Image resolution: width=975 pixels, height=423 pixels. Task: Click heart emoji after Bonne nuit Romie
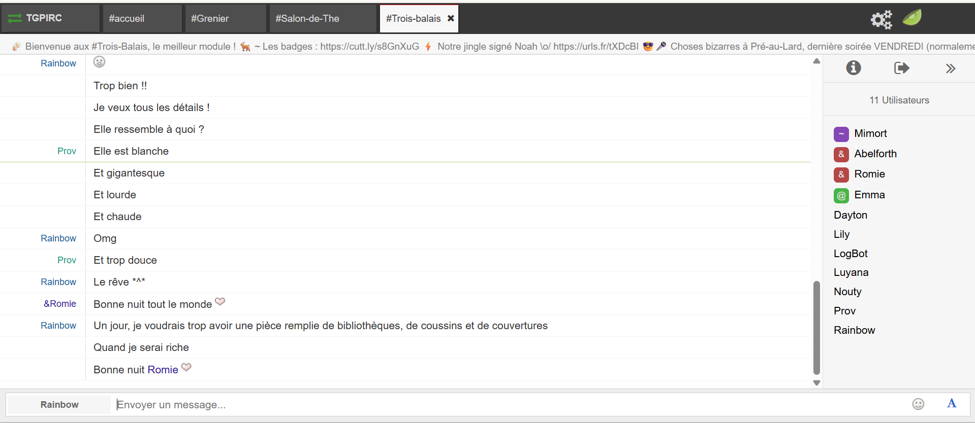186,367
